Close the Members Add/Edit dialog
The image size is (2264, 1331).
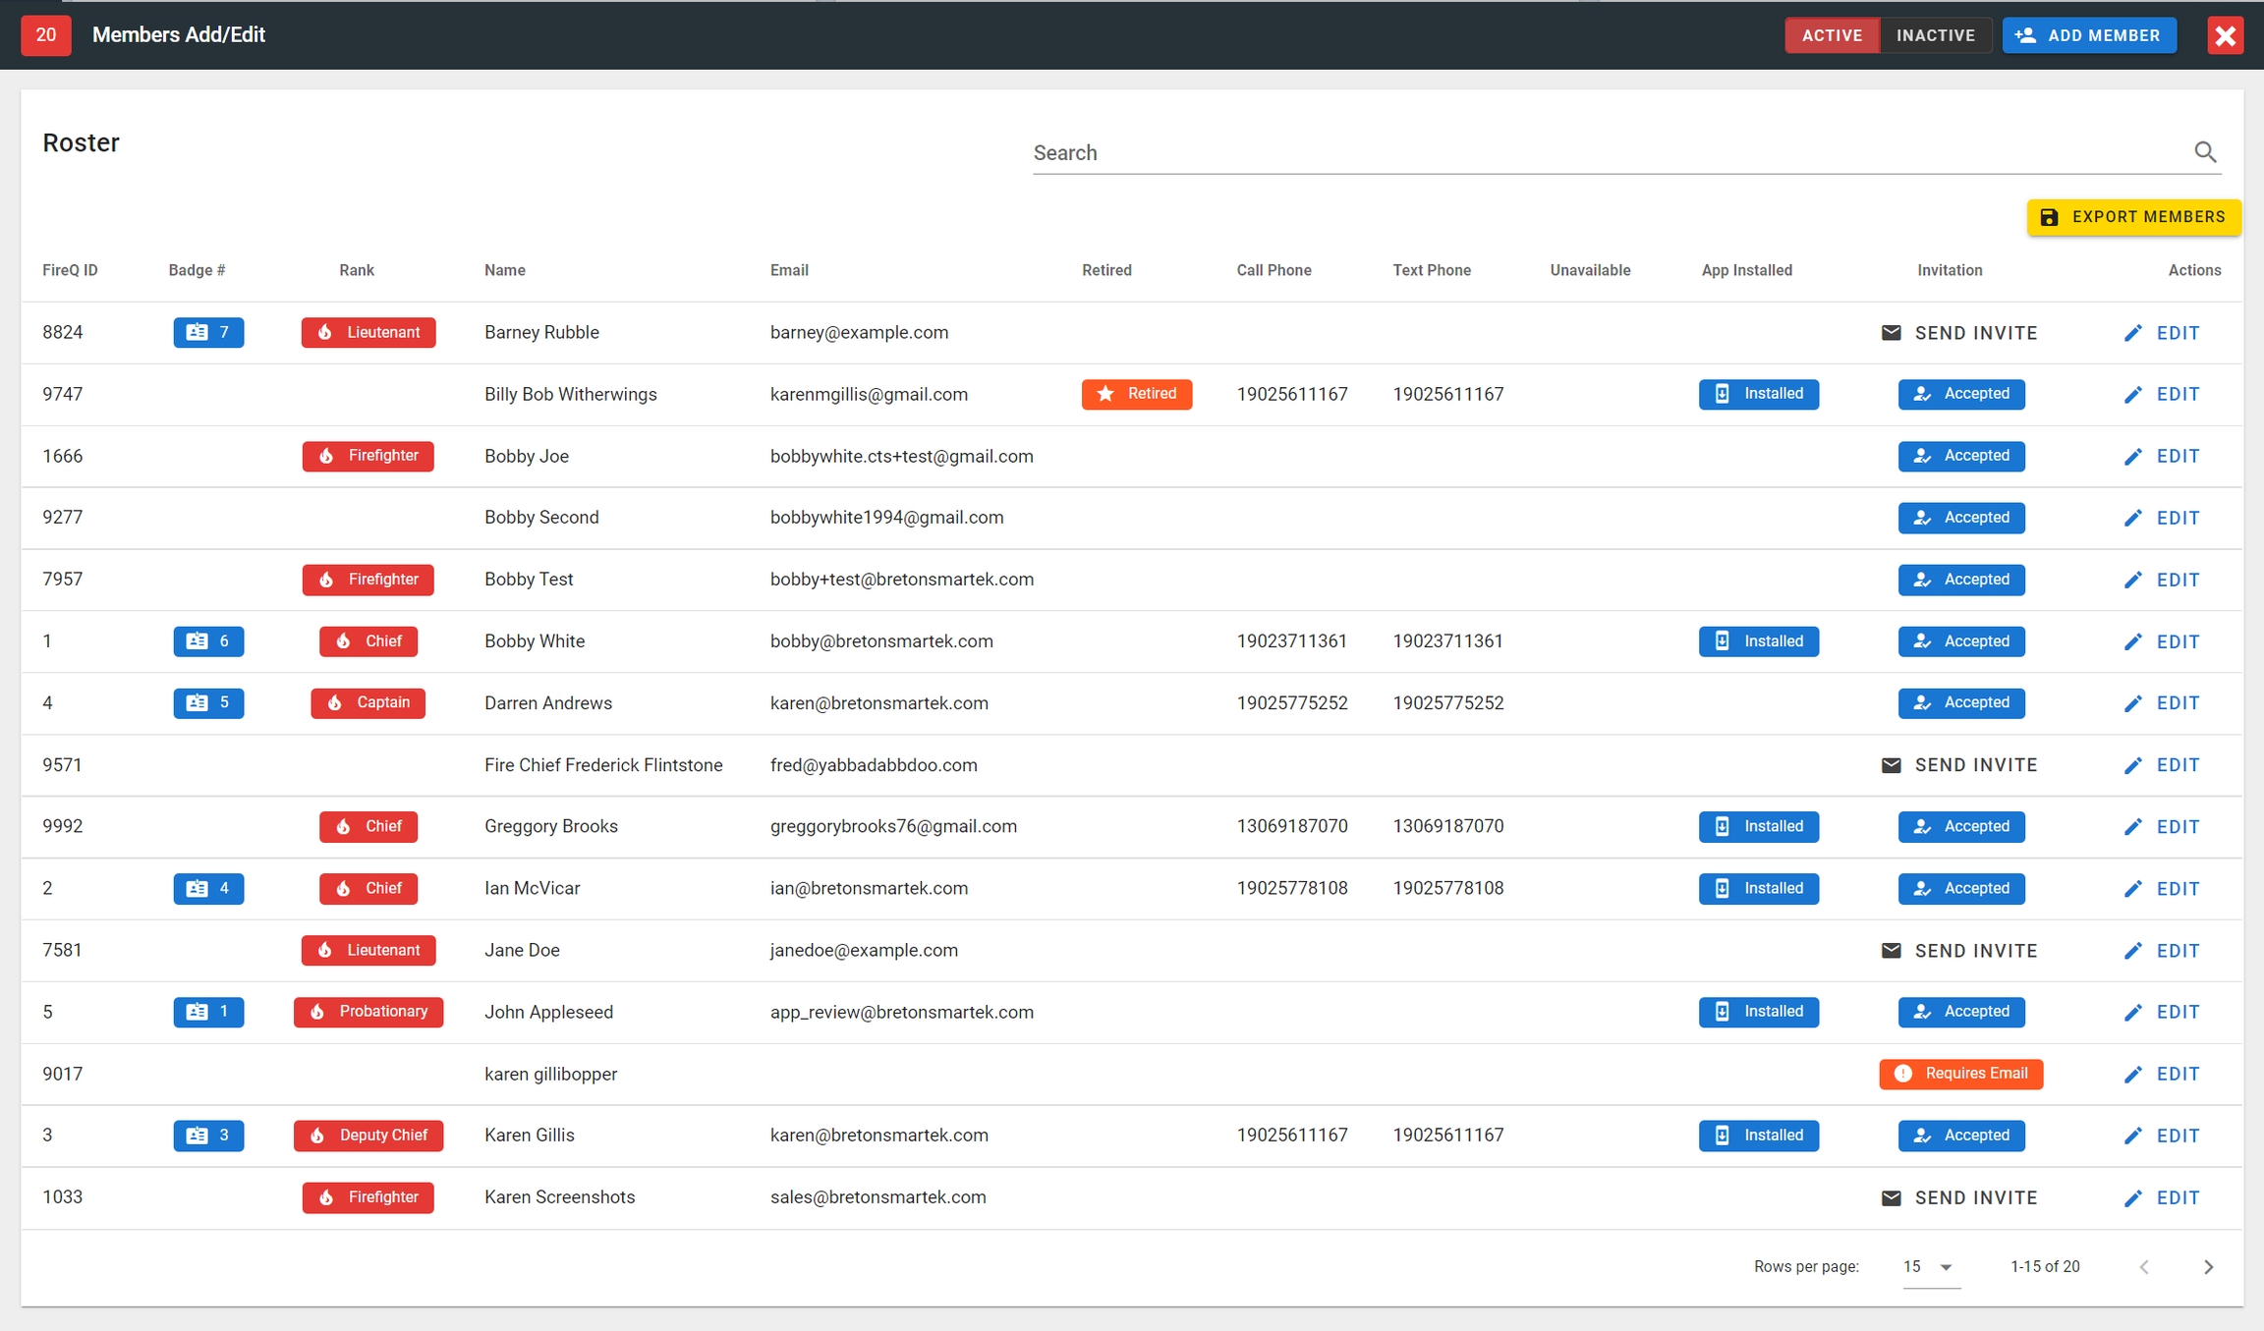coord(2225,35)
